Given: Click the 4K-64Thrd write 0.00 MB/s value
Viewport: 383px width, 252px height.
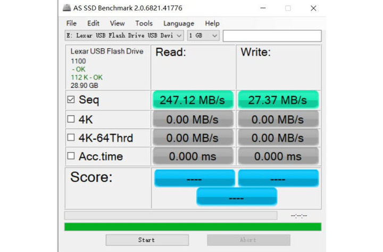Looking at the screenshot, I should [278, 138].
